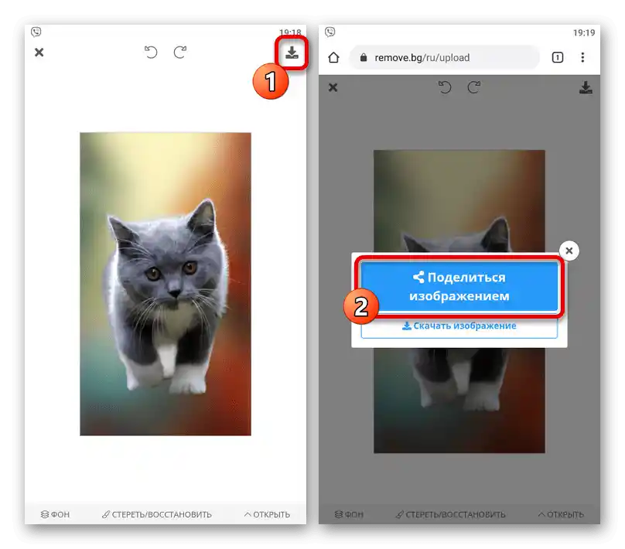ФОН tab in the right phone screen
625x549 pixels.
[x=349, y=514]
